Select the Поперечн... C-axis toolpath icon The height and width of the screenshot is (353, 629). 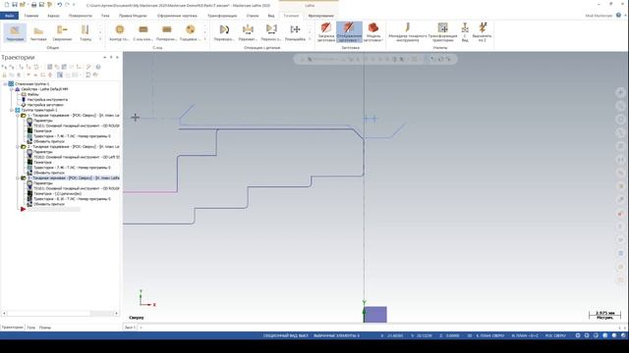coord(166,32)
